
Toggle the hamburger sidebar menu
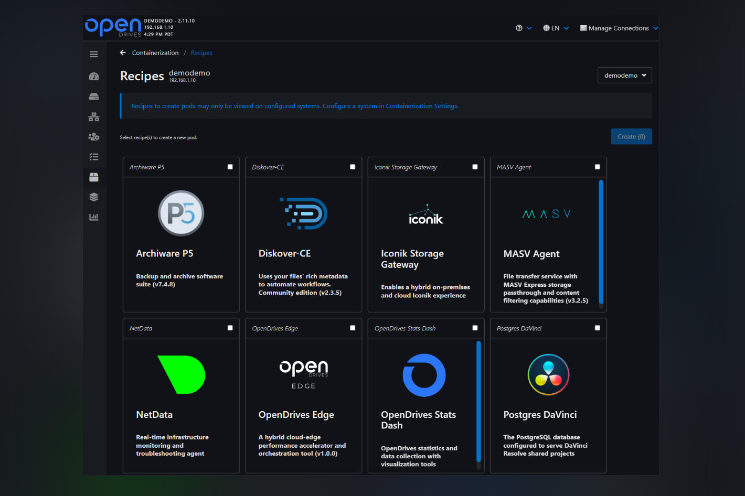[x=94, y=55]
